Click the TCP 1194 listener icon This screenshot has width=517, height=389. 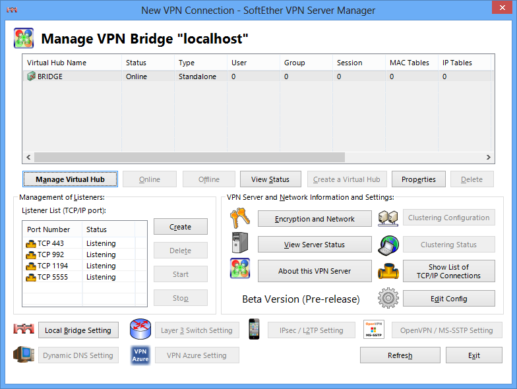[30, 266]
